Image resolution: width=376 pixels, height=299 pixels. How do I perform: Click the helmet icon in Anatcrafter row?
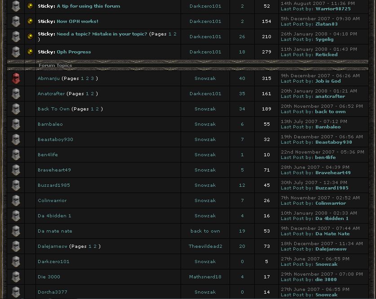pos(16,94)
